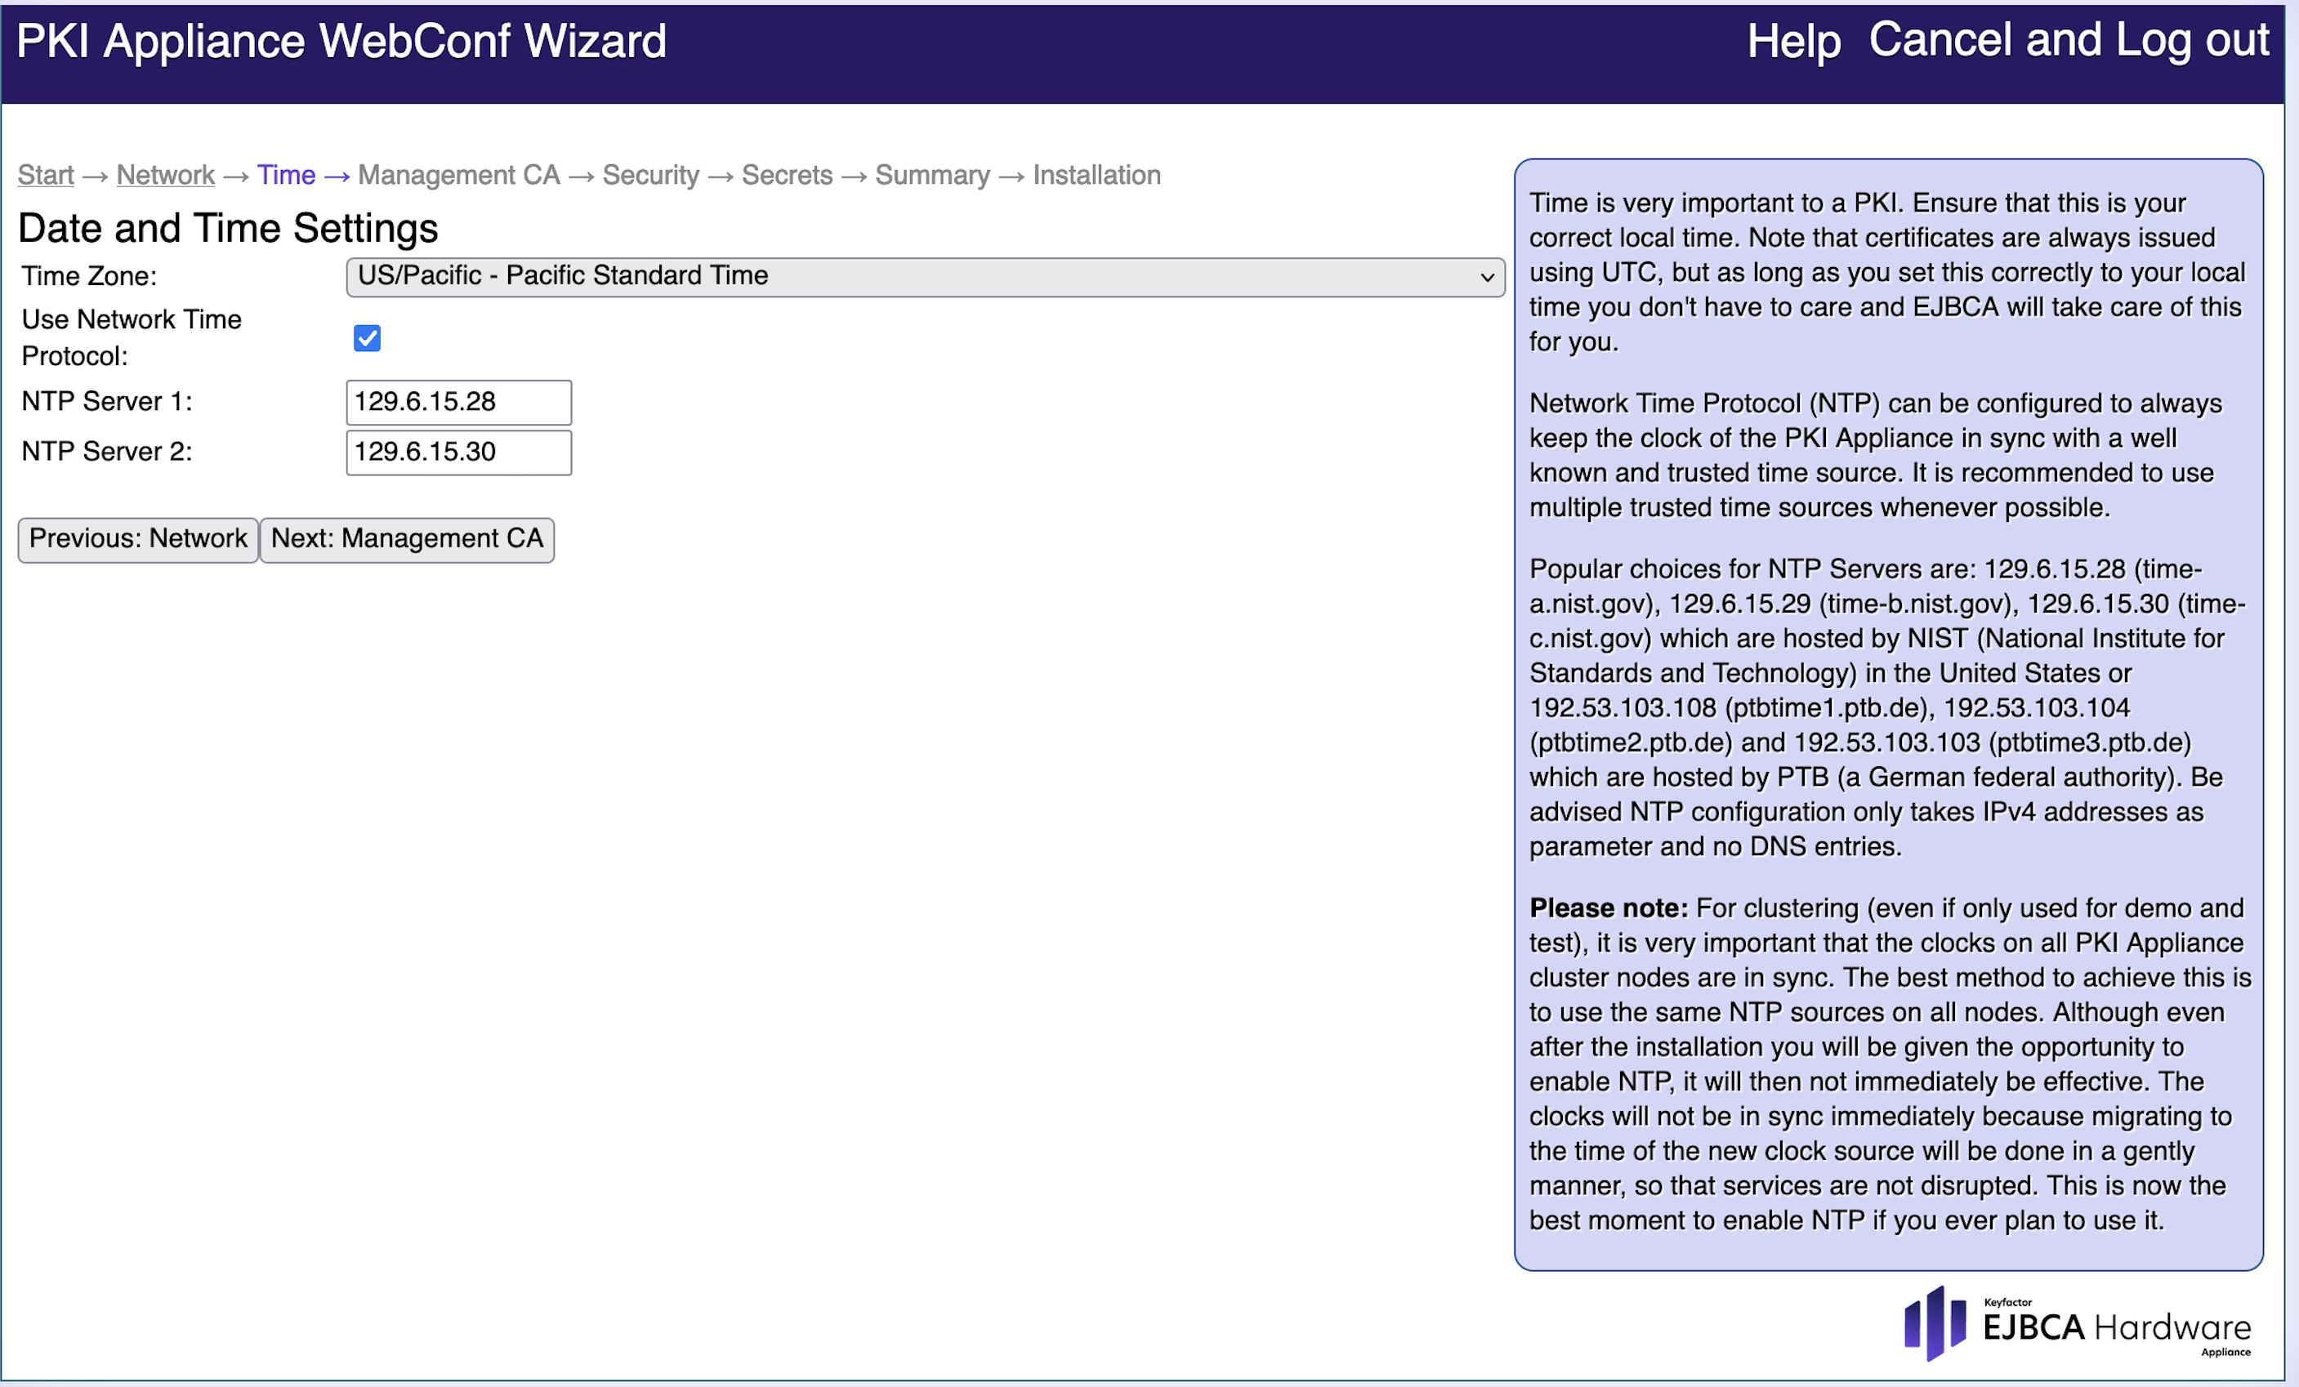Select the Secrets breadcrumb step

[x=787, y=176]
